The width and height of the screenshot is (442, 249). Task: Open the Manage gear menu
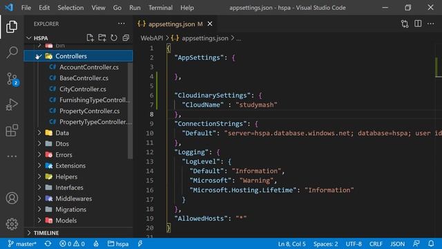click(x=12, y=224)
